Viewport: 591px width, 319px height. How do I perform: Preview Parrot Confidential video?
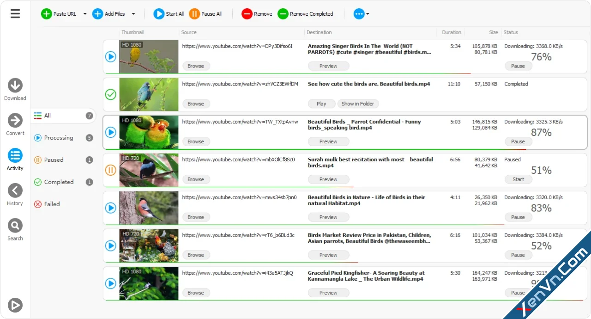coord(328,142)
